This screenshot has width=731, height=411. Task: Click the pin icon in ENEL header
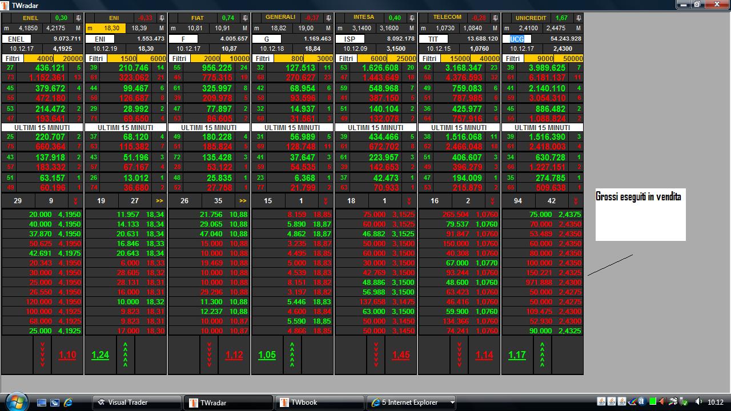point(78,18)
